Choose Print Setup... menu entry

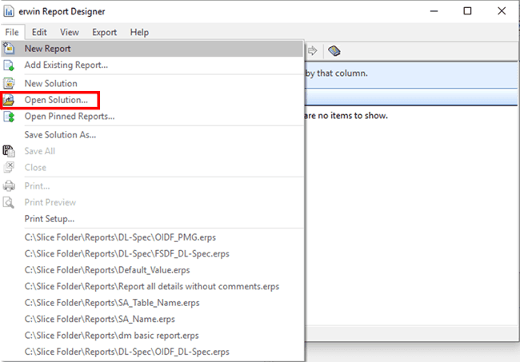pyautogui.click(x=153, y=219)
